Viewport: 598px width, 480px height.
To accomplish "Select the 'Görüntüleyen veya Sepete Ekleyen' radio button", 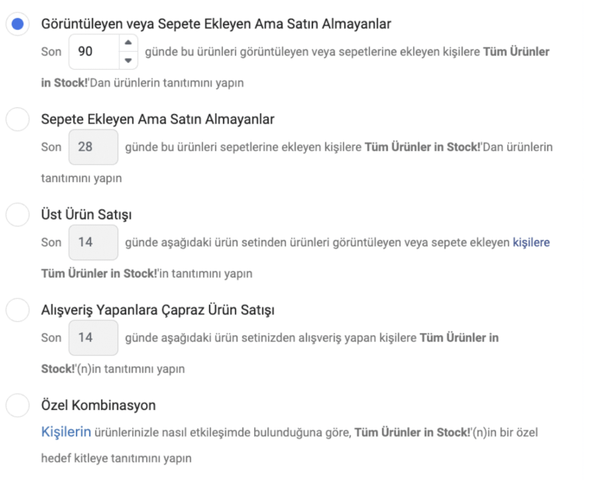I will point(18,24).
